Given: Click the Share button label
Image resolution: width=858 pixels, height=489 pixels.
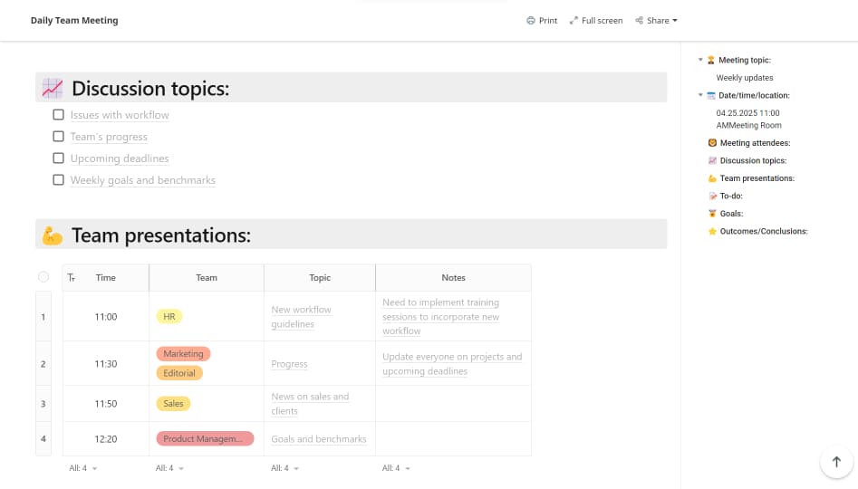Looking at the screenshot, I should [x=658, y=21].
